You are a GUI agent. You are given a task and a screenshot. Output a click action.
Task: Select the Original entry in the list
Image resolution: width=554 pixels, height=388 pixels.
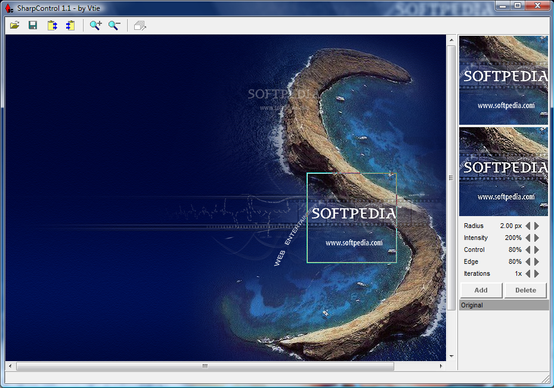504,305
